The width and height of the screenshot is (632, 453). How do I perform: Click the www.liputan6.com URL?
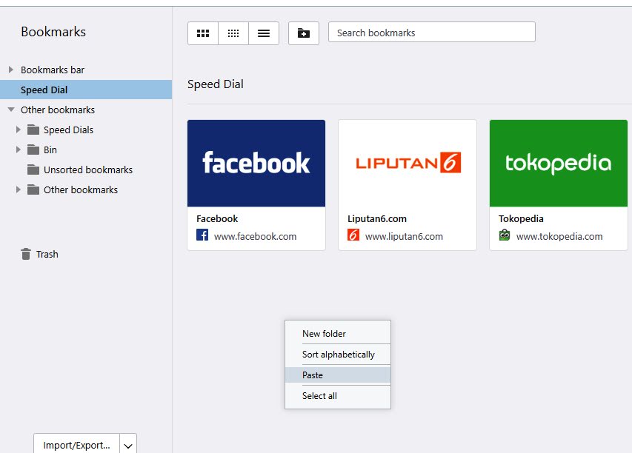click(404, 236)
